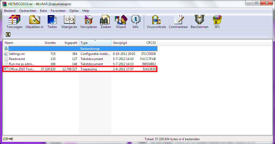Select the Run me as admi... file icon

click(x=6, y=64)
